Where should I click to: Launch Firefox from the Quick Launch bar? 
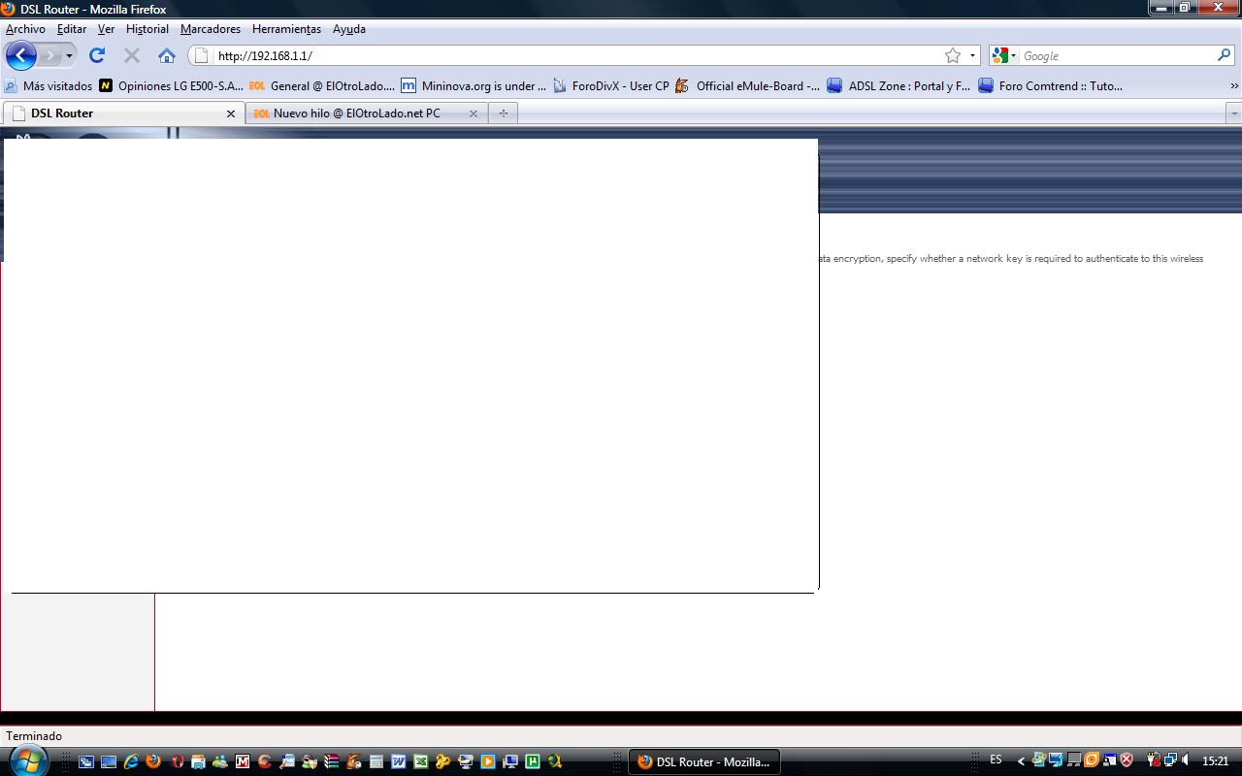coord(153,761)
